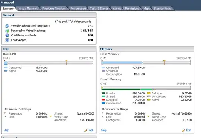Edit the Memory resource settings
Image resolution: width=201 pixels, height=138 pixels.
(x=188, y=130)
